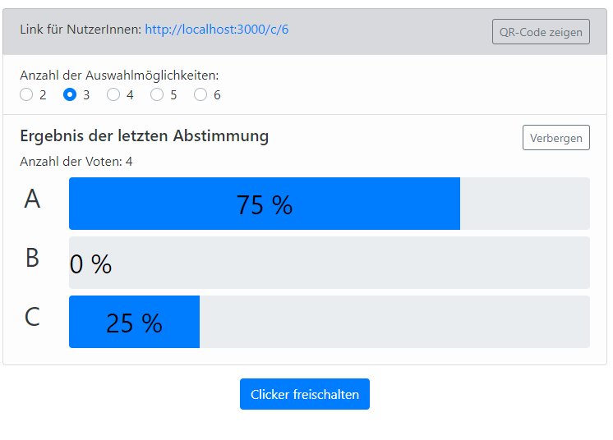Set number of options to 5
Viewport: 613px width, 440px height.
click(157, 94)
